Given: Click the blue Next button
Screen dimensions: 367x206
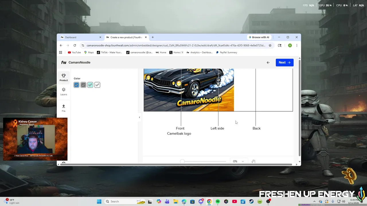Looking at the screenshot, I should (285, 62).
